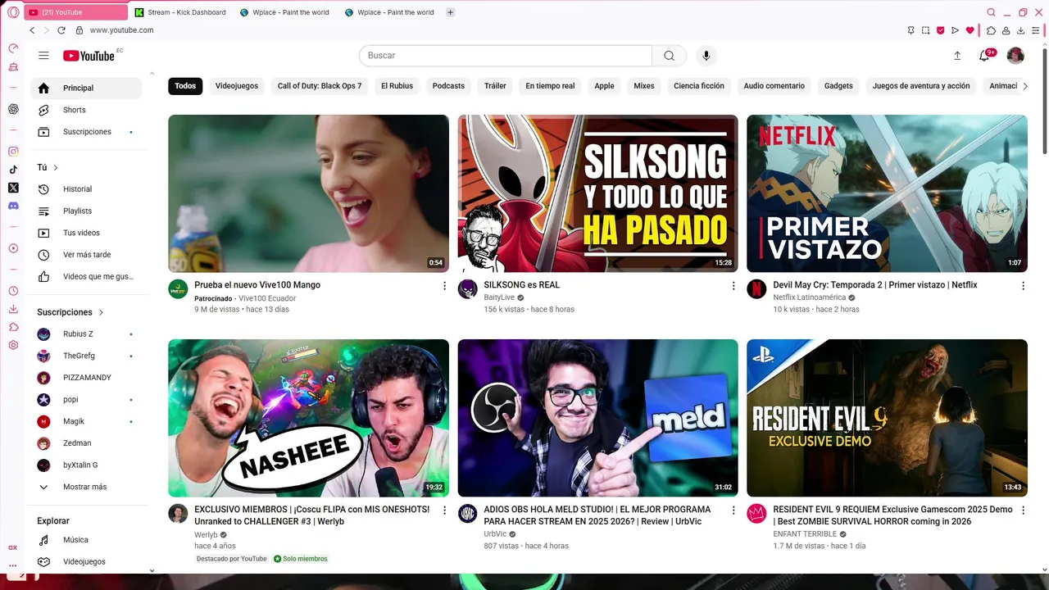Open options menu for Werlyb video
Screen dimensions: 1049x590
point(444,511)
